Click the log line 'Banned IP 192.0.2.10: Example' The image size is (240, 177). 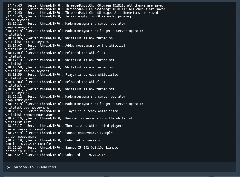[62, 148]
